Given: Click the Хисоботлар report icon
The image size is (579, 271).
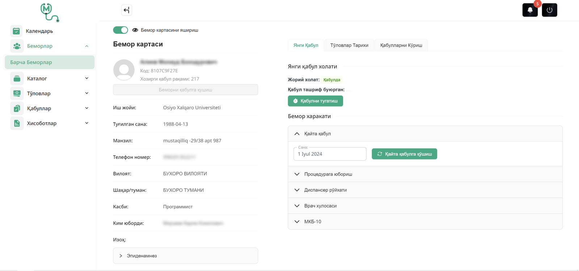Looking at the screenshot, I should pyautogui.click(x=17, y=123).
